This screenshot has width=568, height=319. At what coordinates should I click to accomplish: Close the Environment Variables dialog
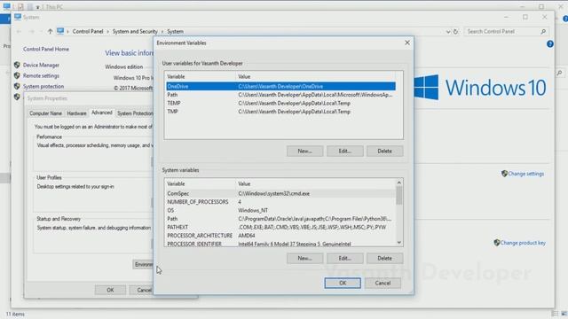pyautogui.click(x=407, y=43)
